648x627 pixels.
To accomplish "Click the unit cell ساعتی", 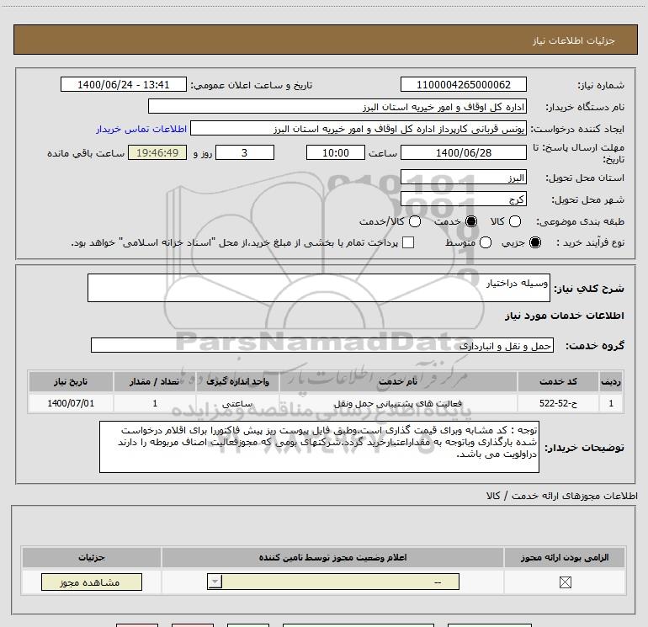I will click(x=237, y=403).
